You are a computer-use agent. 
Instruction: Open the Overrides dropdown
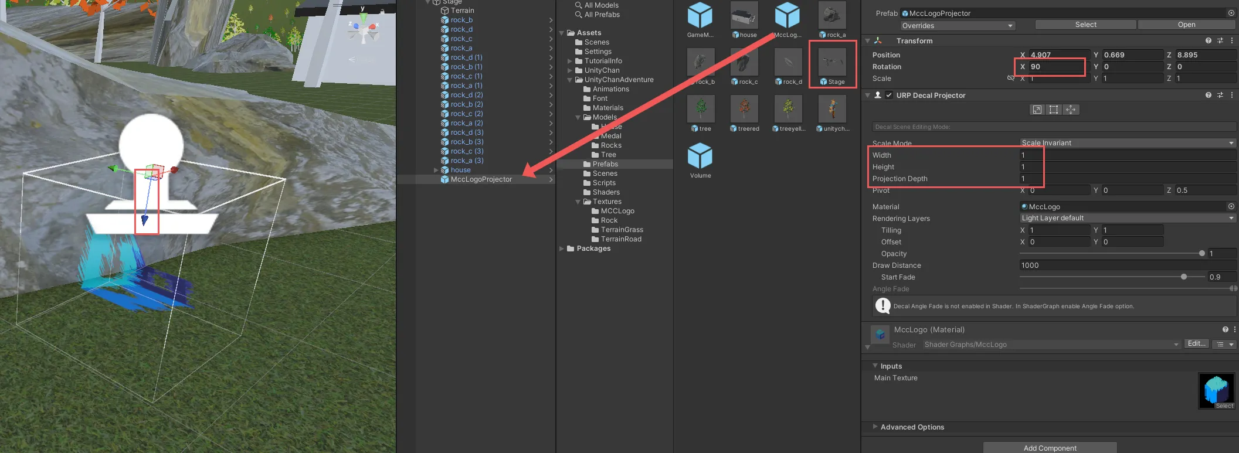pos(957,25)
